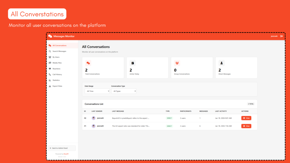Viewport: 290px width, 163px height.
Task: Click Back to Admin Panel button
Action: (62, 148)
